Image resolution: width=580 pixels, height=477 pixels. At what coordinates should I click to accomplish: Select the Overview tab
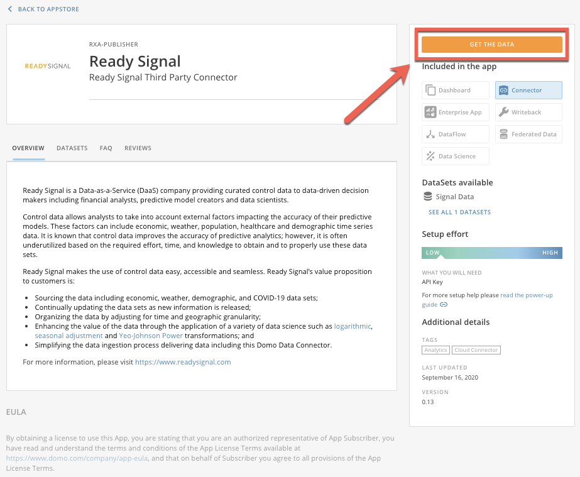click(28, 148)
